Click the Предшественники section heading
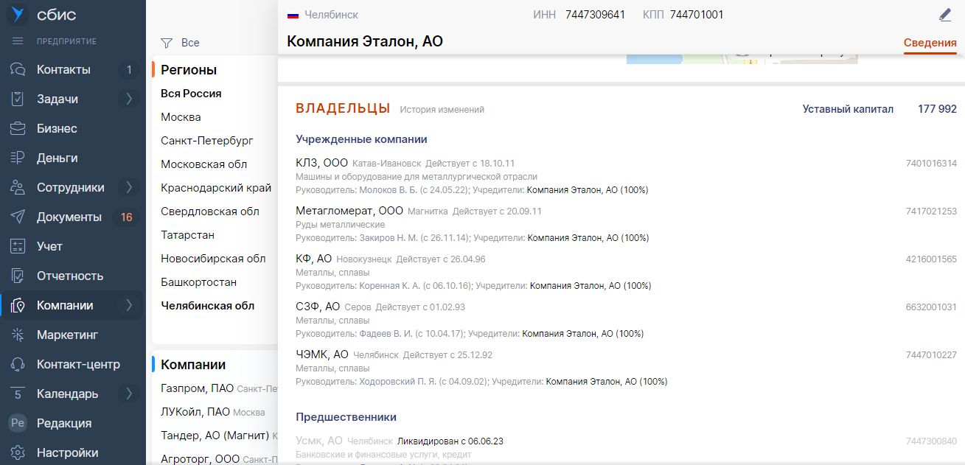 (346, 417)
